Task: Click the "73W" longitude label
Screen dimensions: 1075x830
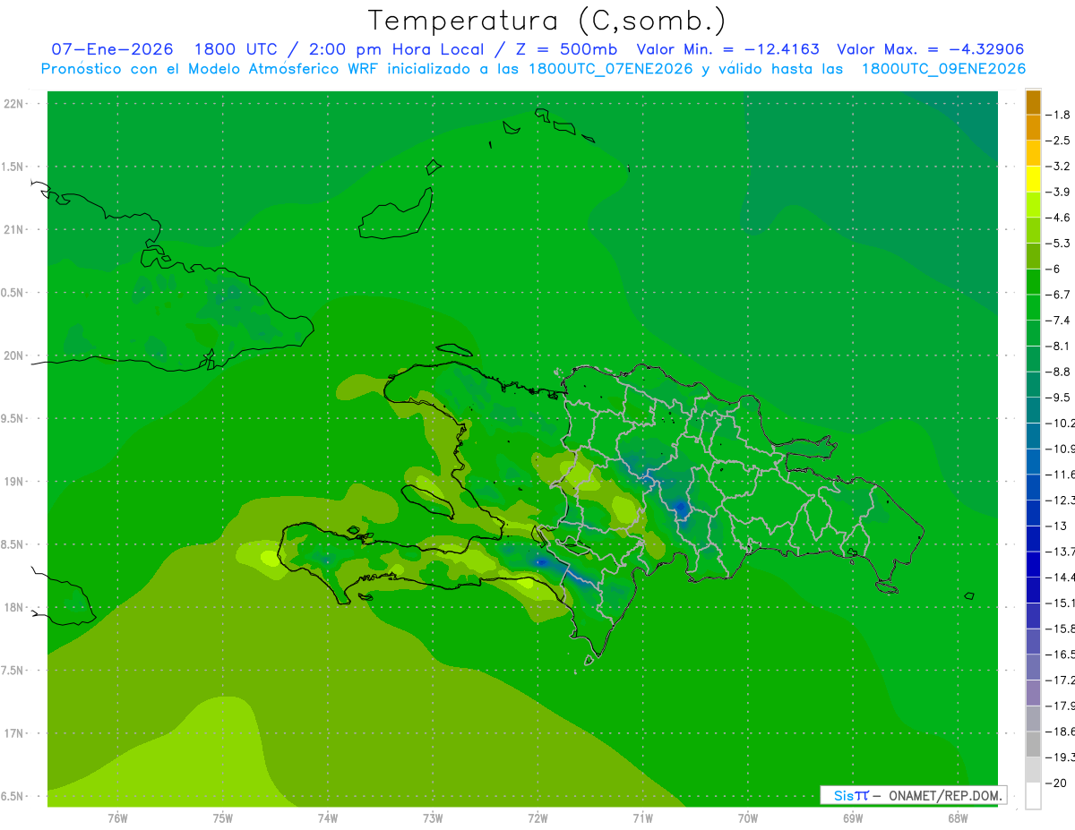Action: [433, 818]
